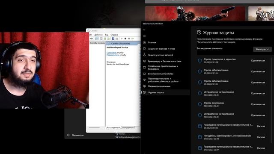Viewport: 274px width, 154px height.
Task: Open the Фильтры dropdown
Action: 262,50
